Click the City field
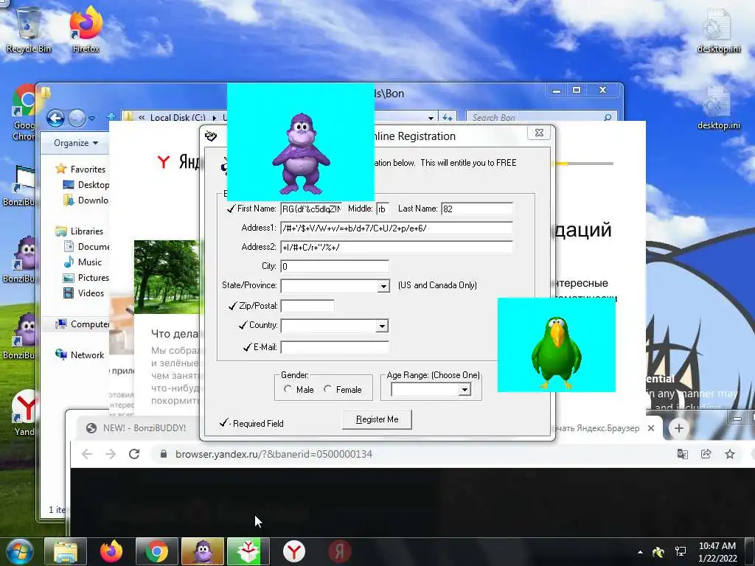The width and height of the screenshot is (755, 566). tap(335, 266)
